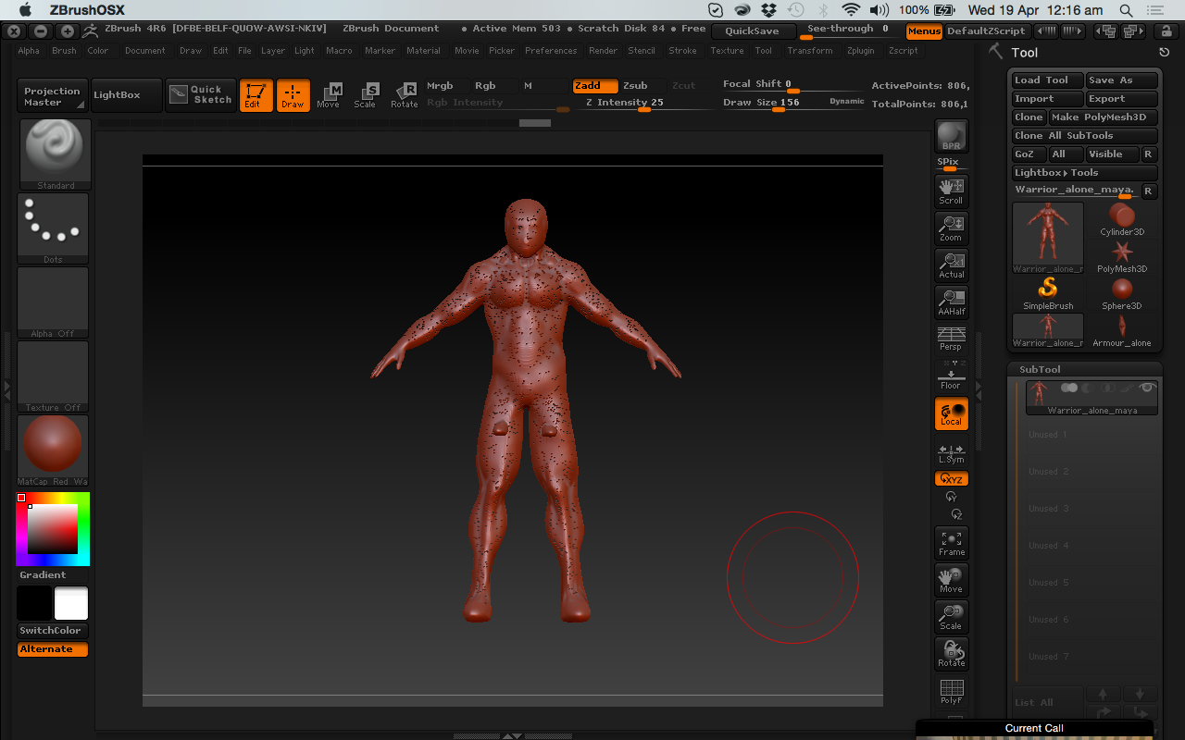
Task: Select the Armour_alone tool
Action: [x=1122, y=330]
